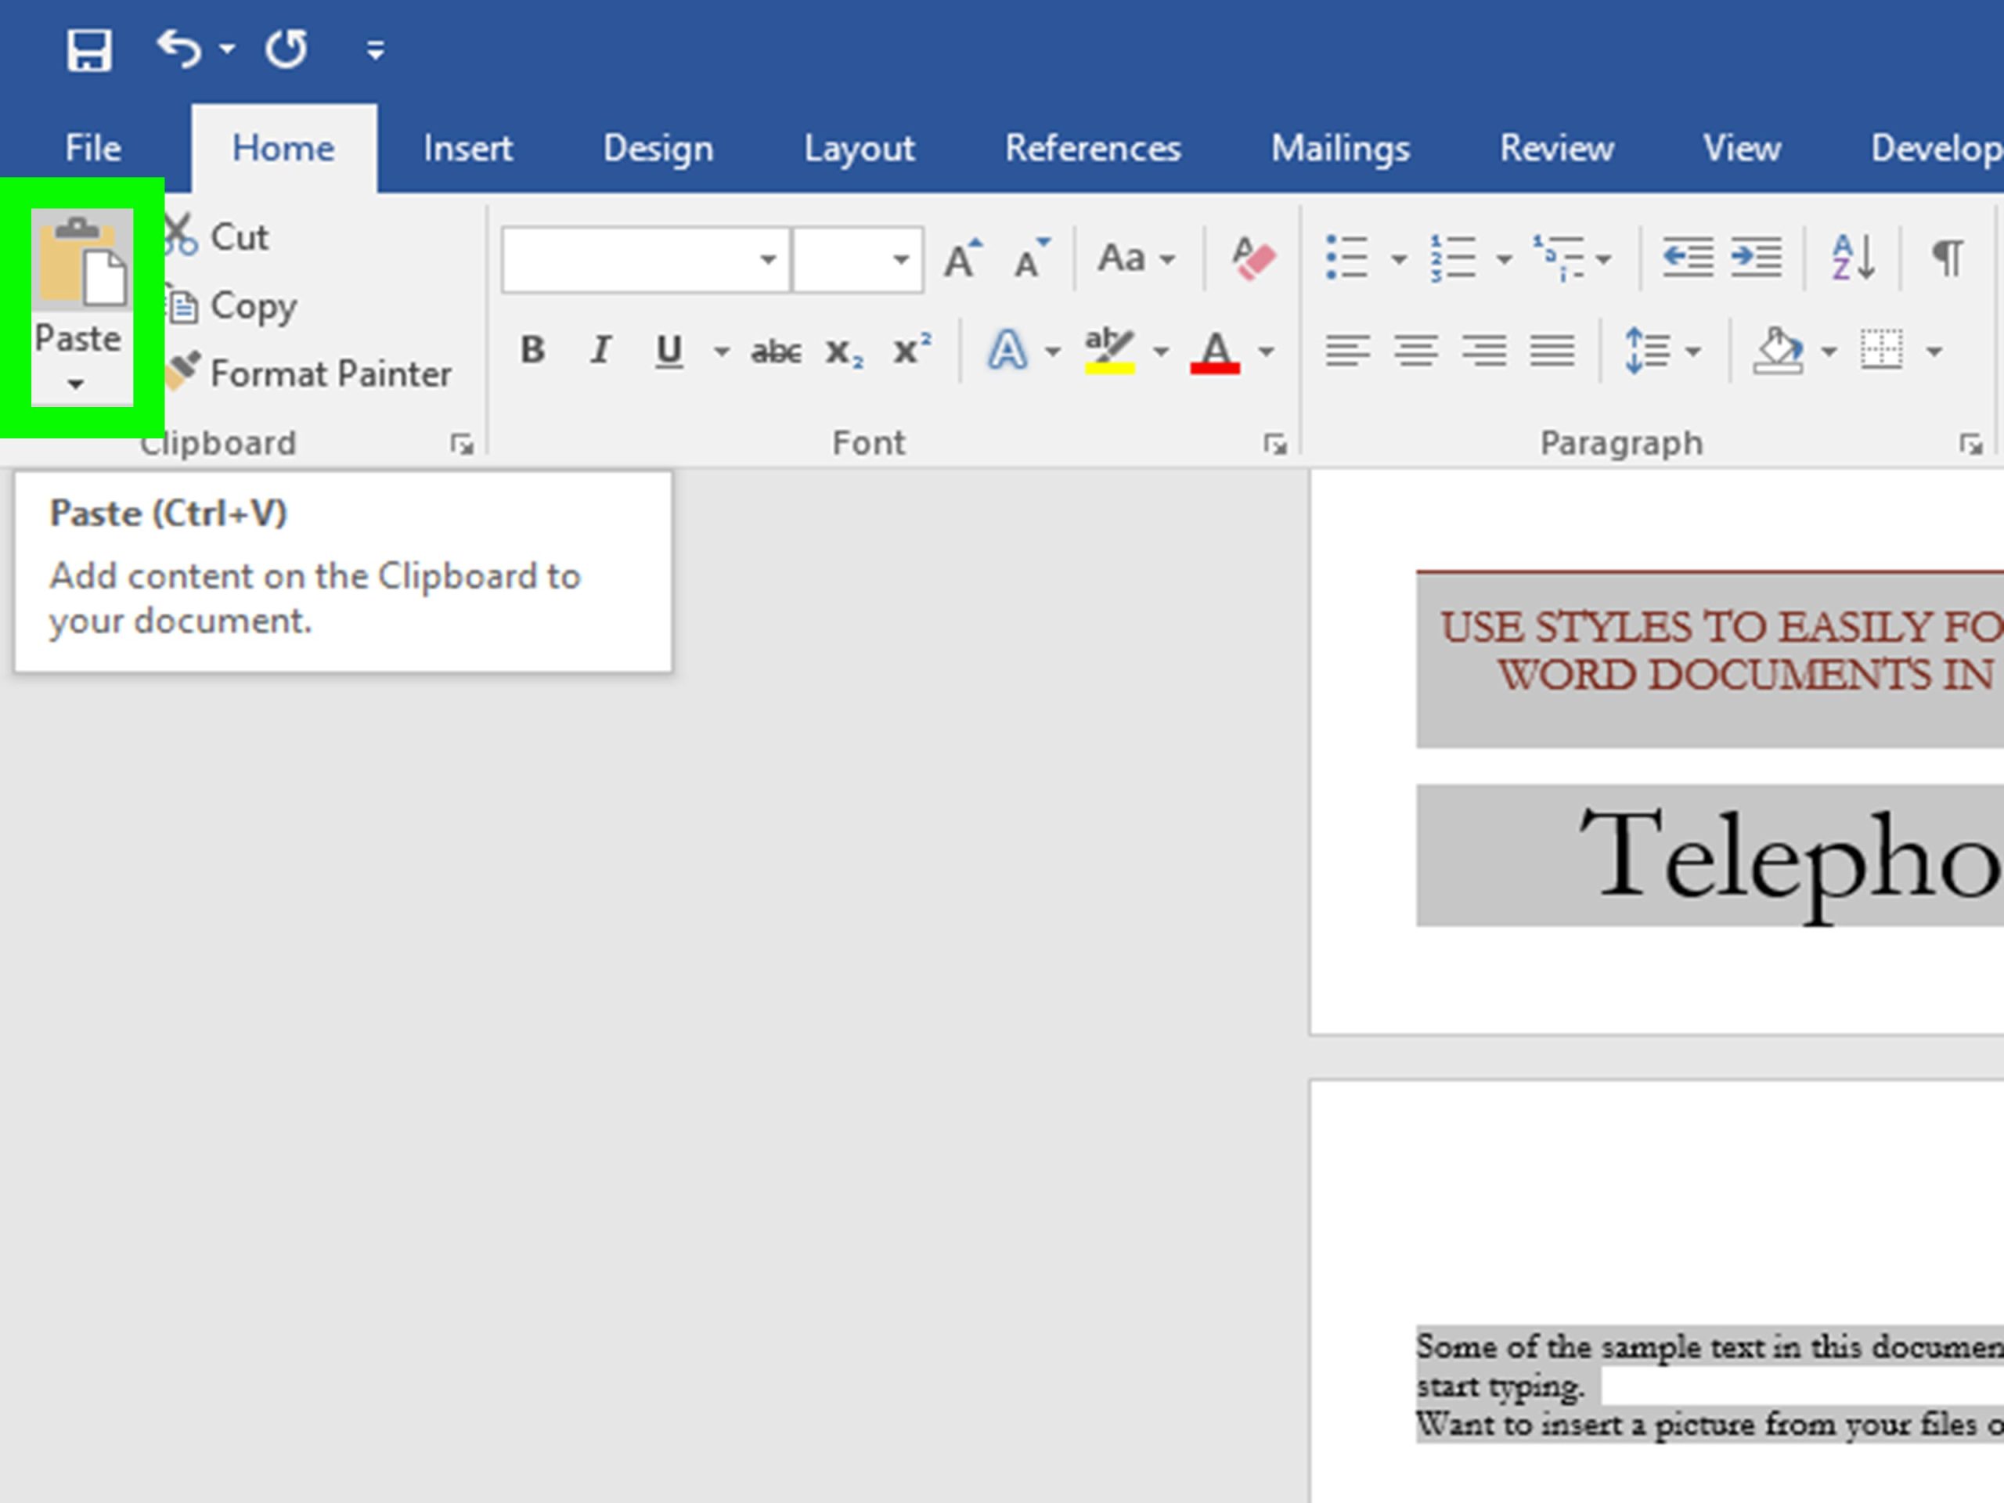This screenshot has width=2004, height=1503.
Task: Switch to the Home tab
Action: point(283,148)
